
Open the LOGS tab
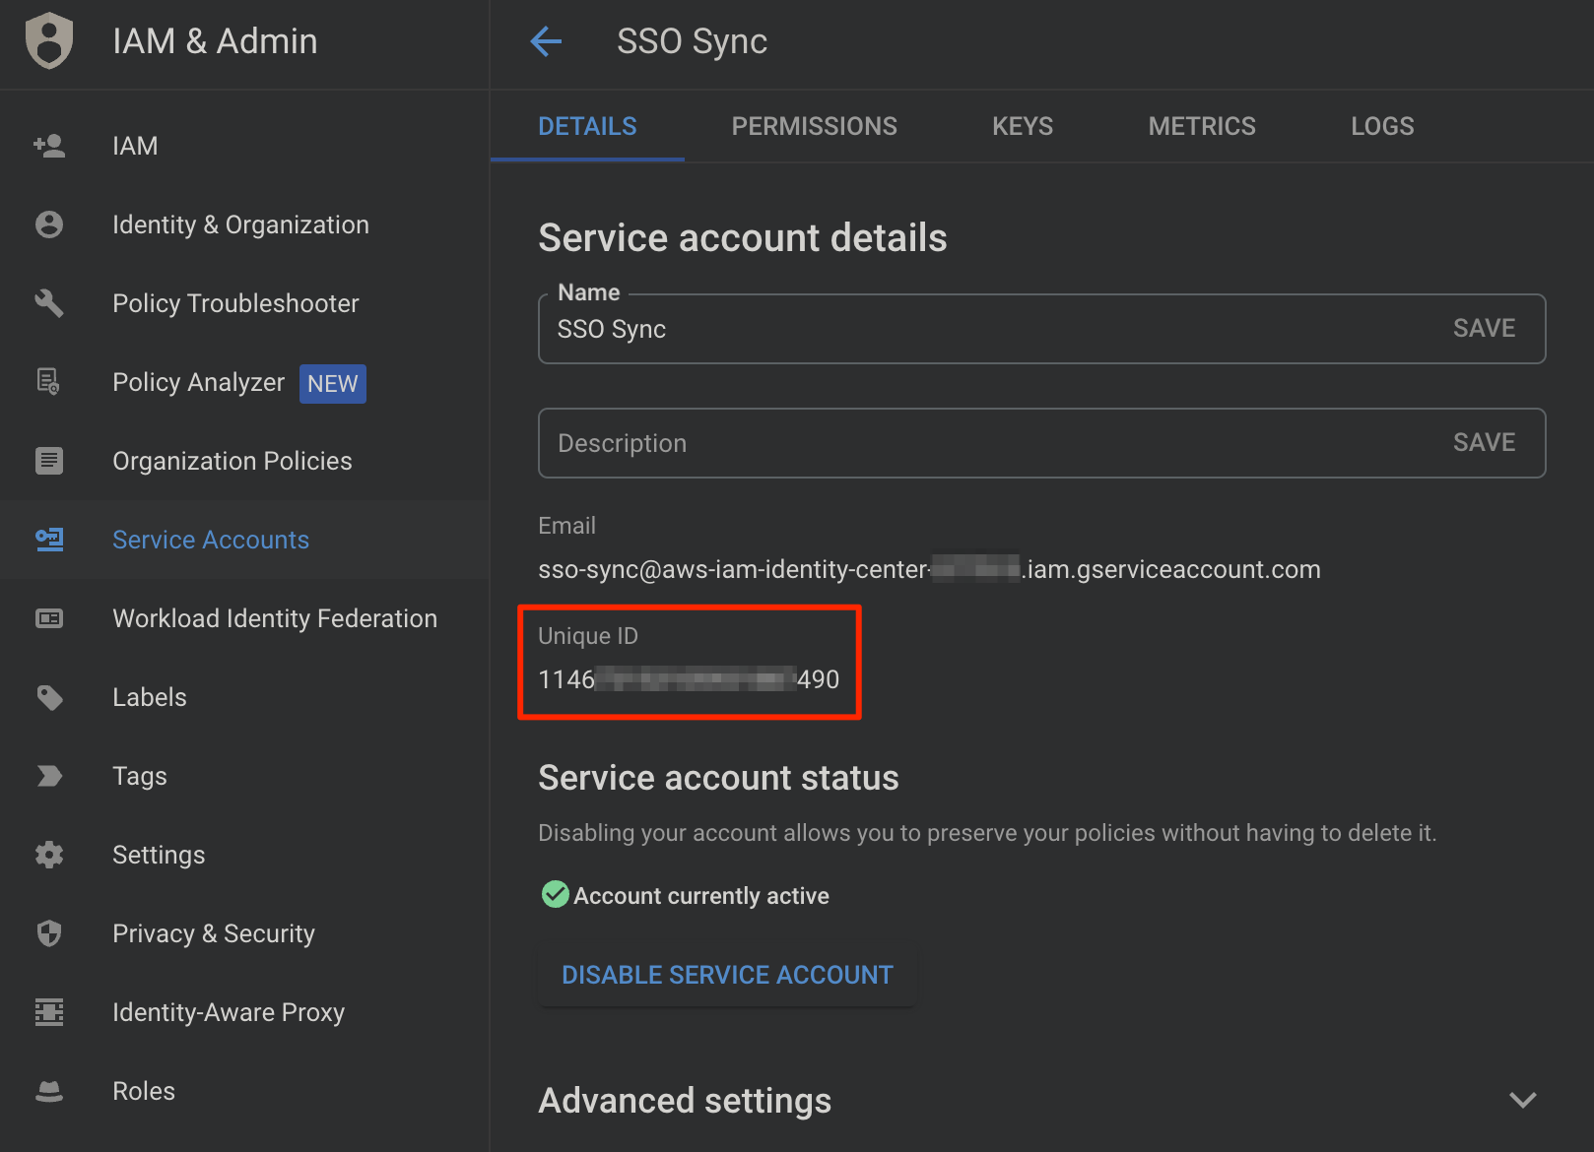pyautogui.click(x=1382, y=126)
